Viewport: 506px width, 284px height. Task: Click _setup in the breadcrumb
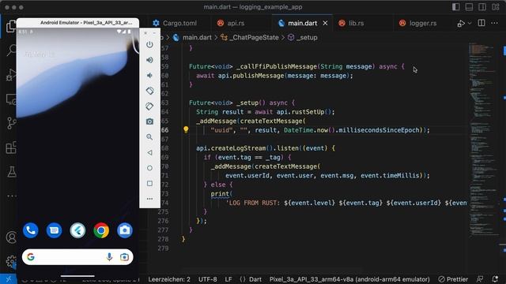(307, 37)
